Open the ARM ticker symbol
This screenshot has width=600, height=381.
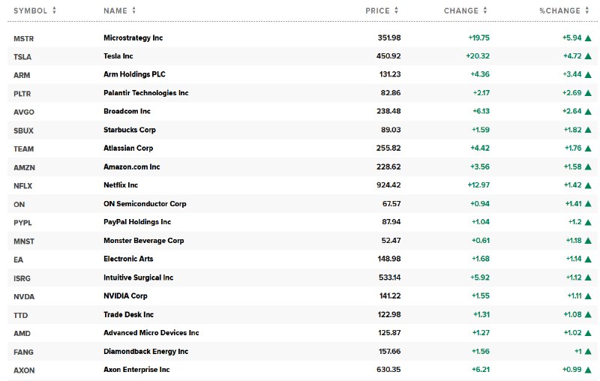tap(22, 75)
